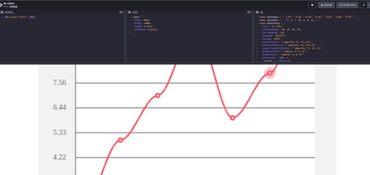This screenshot has width=370, height=175.
Task: Open HTML editor settings gear
Action: [2, 12]
